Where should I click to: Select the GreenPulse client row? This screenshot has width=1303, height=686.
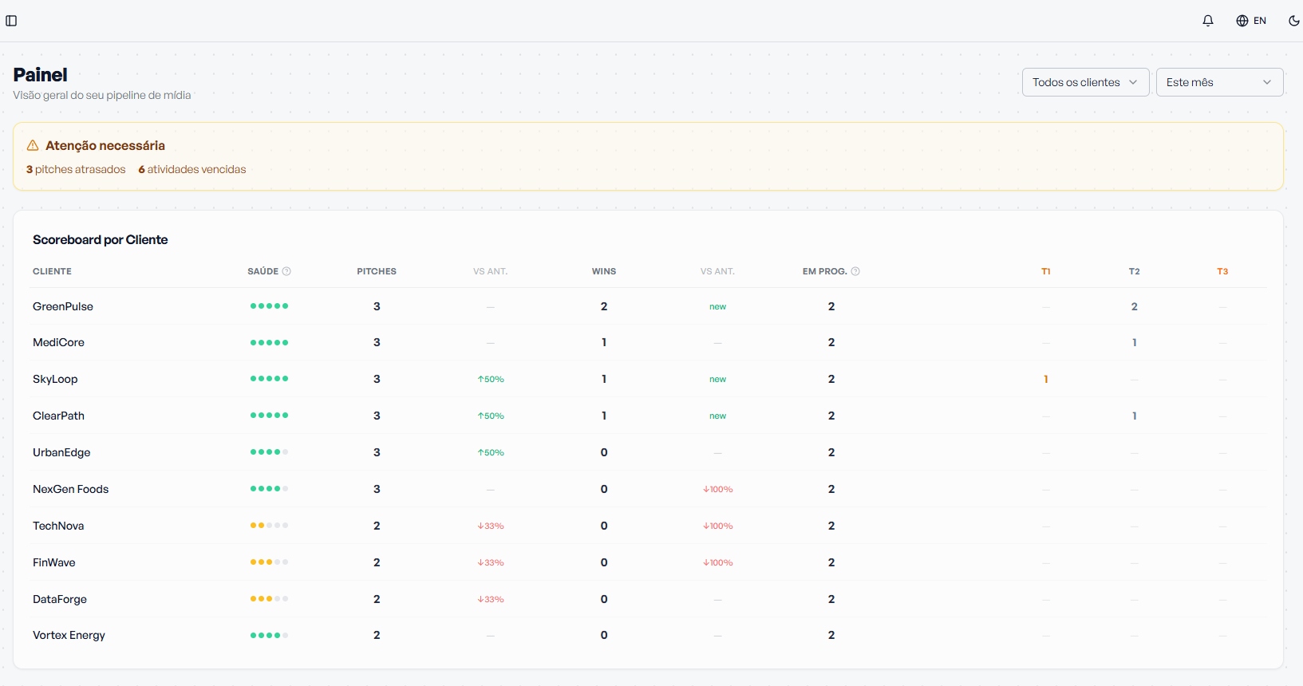pyautogui.click(x=648, y=306)
